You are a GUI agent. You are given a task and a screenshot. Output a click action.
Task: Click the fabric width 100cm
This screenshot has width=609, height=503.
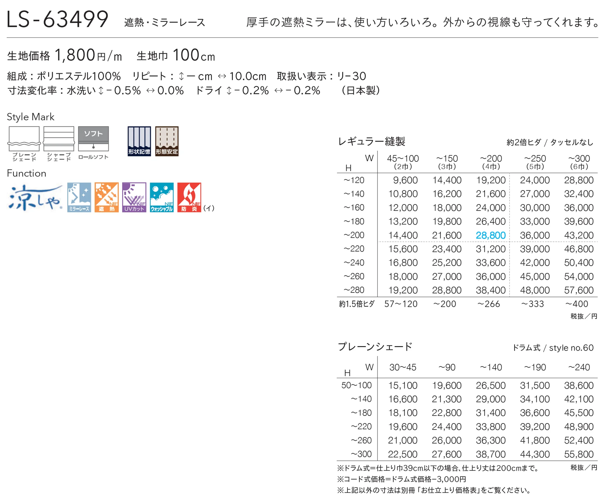[176, 55]
